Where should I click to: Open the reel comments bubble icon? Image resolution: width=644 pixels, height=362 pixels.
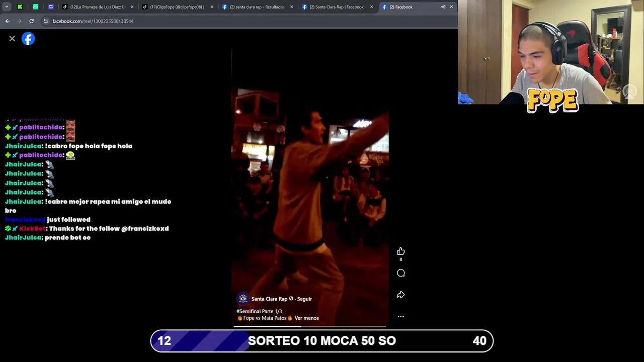[400, 273]
